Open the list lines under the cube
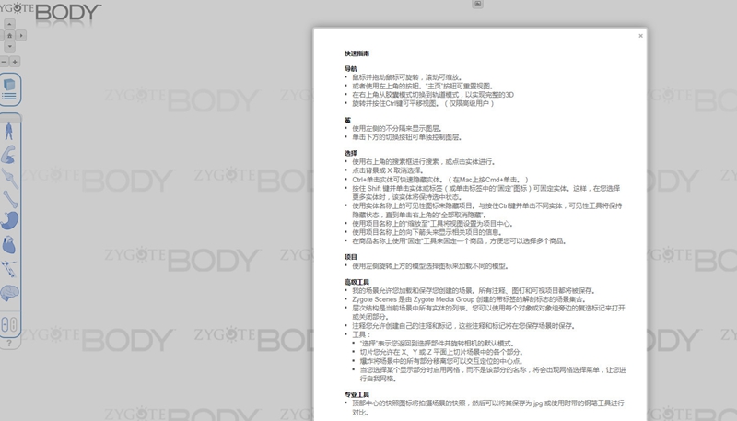Screen dimensions: 737x421 [x=9, y=97]
